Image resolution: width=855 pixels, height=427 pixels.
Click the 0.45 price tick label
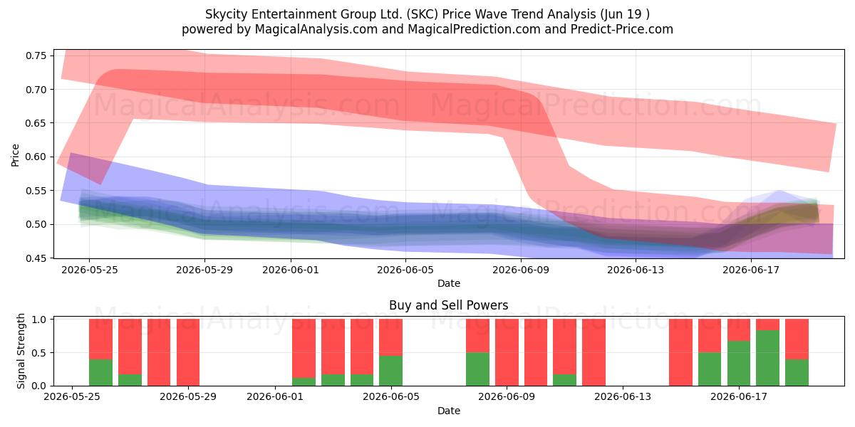point(35,258)
